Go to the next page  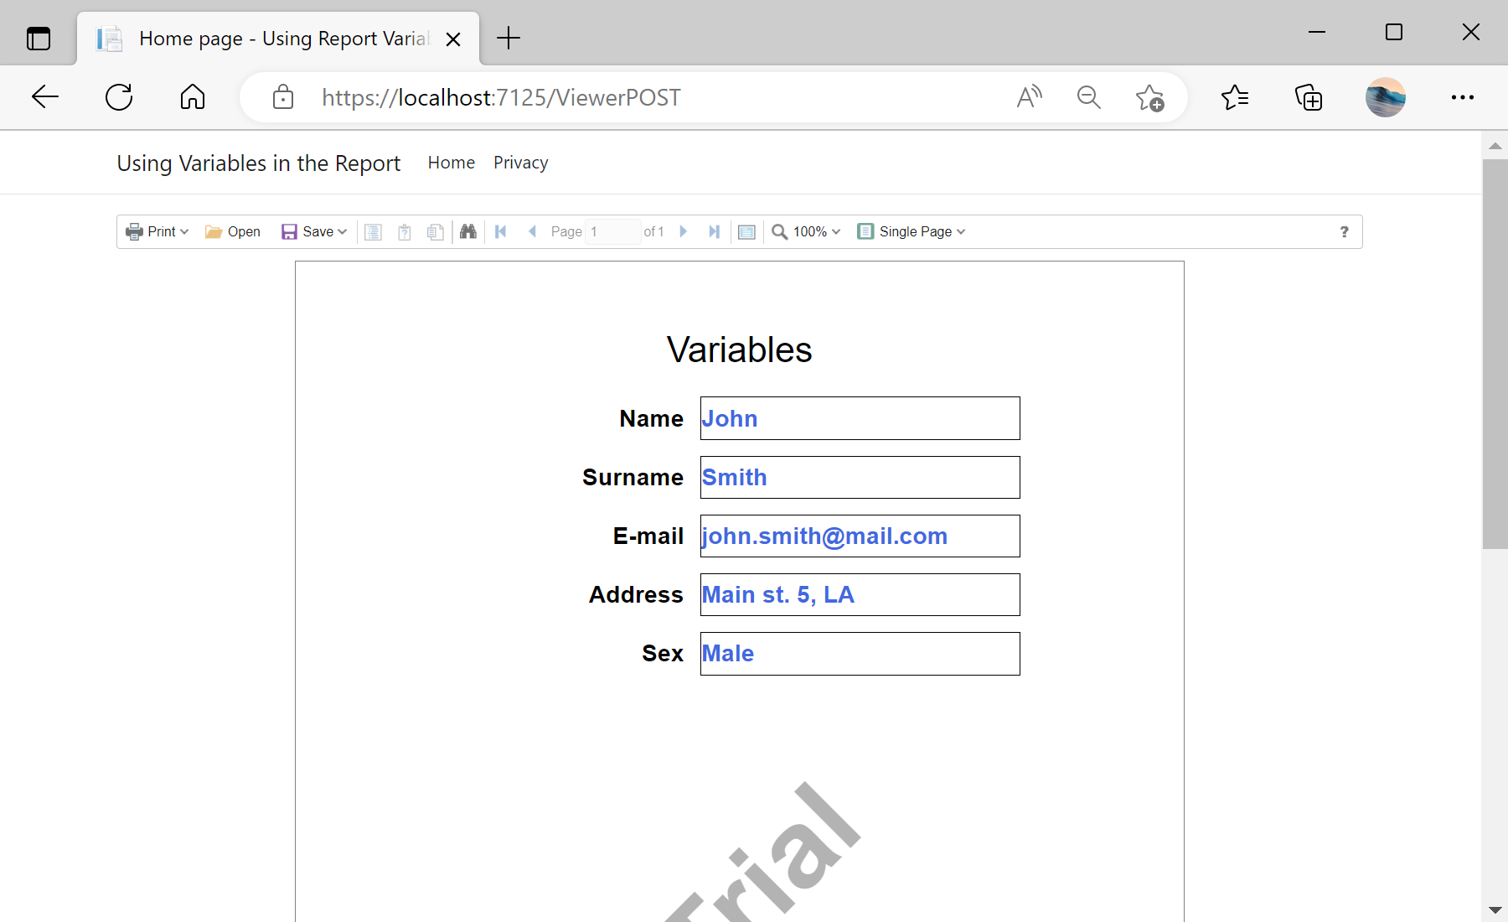(x=684, y=232)
